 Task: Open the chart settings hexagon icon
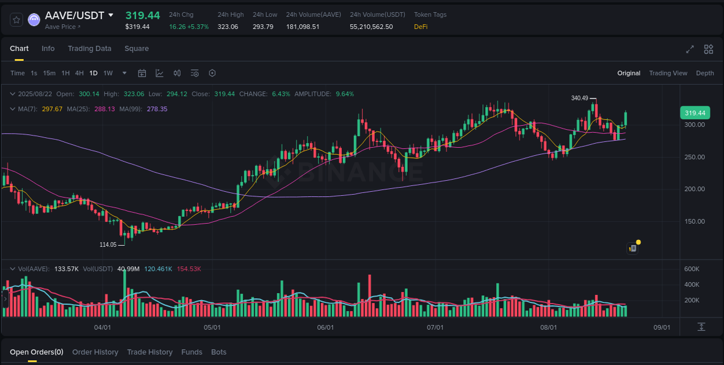pyautogui.click(x=212, y=73)
